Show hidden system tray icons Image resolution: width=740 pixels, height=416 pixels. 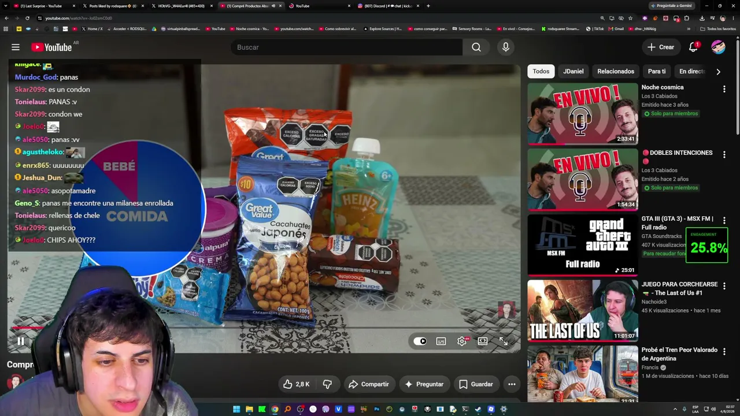click(x=675, y=409)
